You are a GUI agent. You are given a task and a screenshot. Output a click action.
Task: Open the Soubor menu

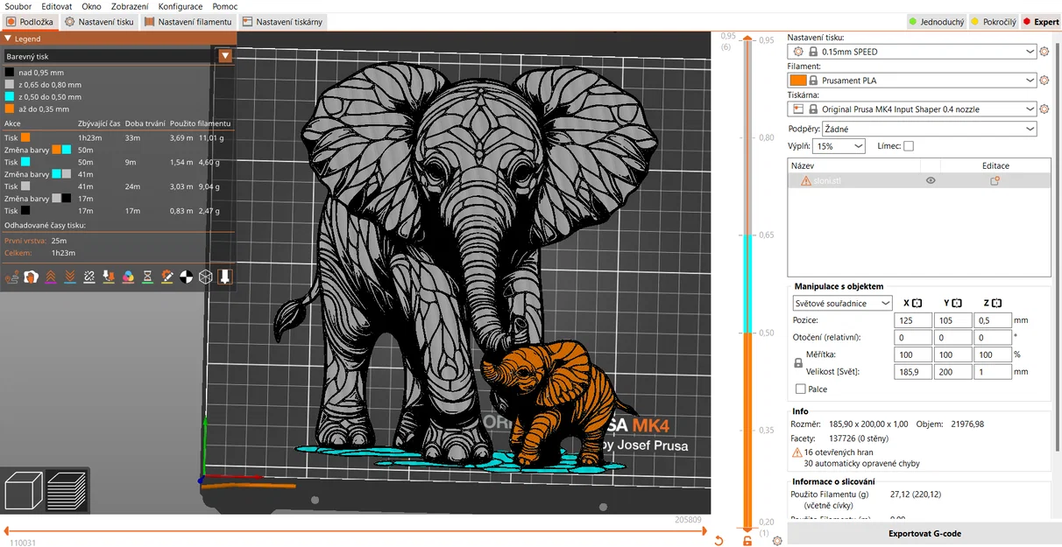pos(18,6)
